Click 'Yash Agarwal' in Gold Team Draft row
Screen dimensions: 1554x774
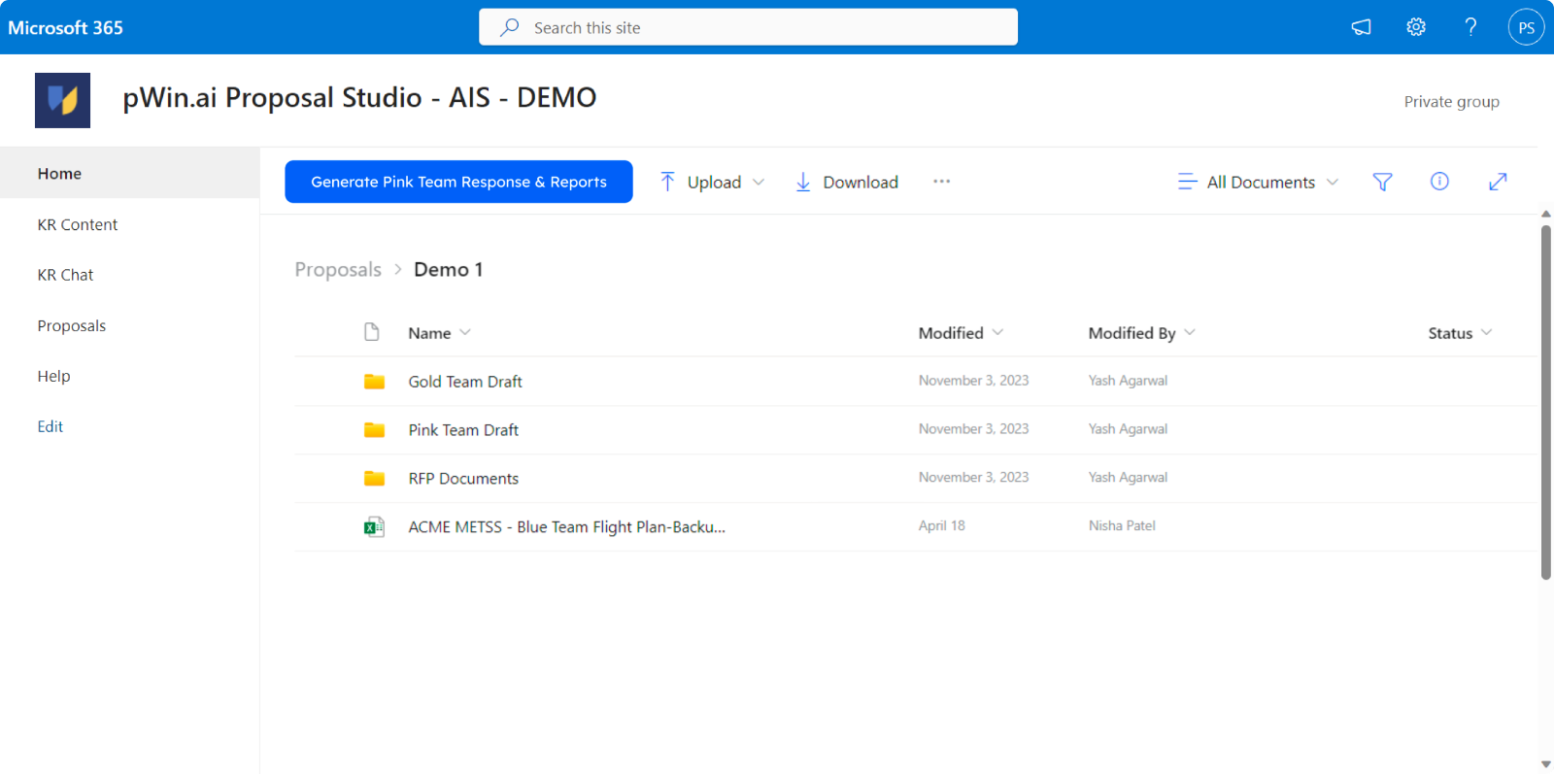1128,381
